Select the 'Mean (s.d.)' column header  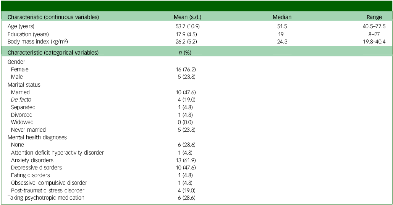tap(188, 17)
